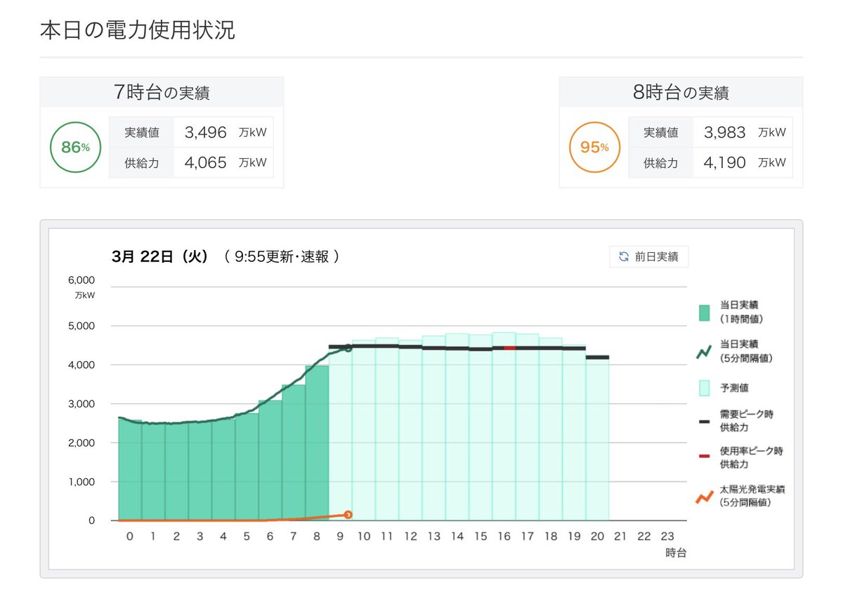The image size is (843, 590).
Task: Click the forecast bar for hour 12
Action: (x=410, y=431)
